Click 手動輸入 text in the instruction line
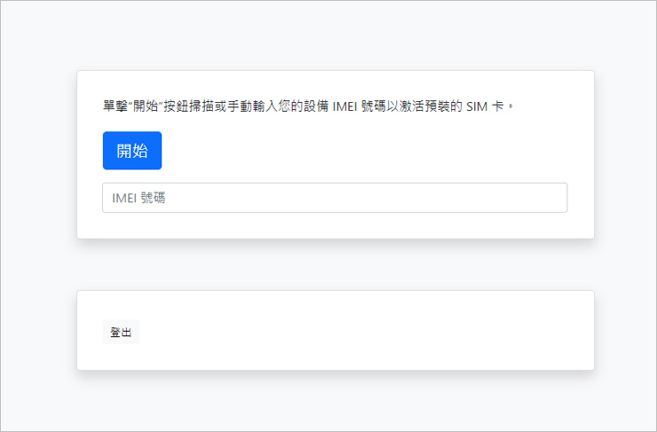 tap(253, 106)
